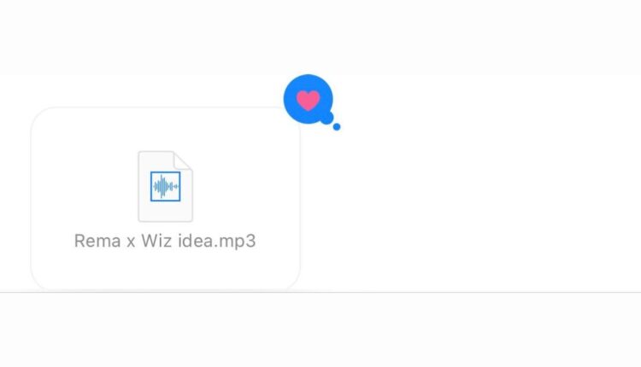Click the blue waveform glyph on file
Screen dimensions: 641x367
click(x=165, y=186)
